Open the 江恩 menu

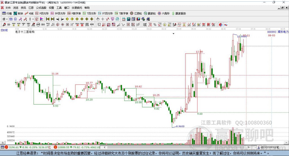tap(31, 8)
